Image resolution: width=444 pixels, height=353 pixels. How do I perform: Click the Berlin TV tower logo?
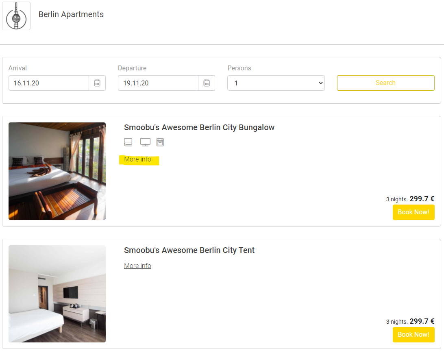tap(16, 16)
